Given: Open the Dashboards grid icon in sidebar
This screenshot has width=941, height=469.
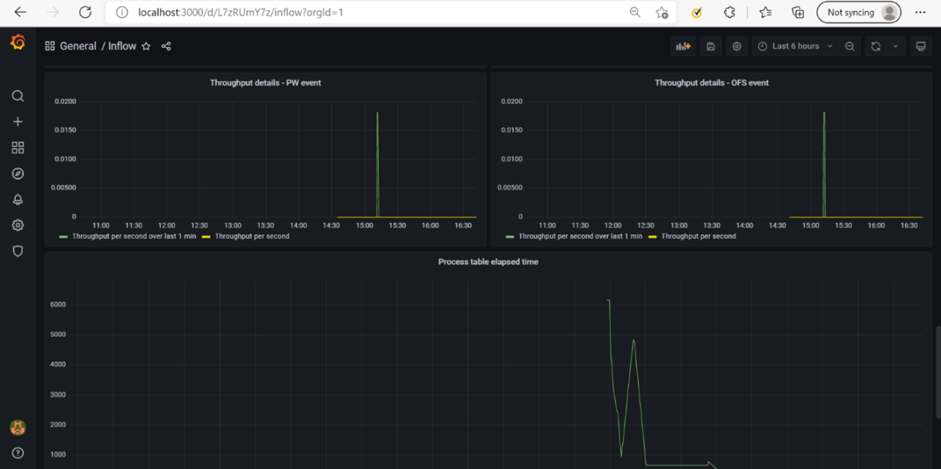Looking at the screenshot, I should click(x=18, y=147).
